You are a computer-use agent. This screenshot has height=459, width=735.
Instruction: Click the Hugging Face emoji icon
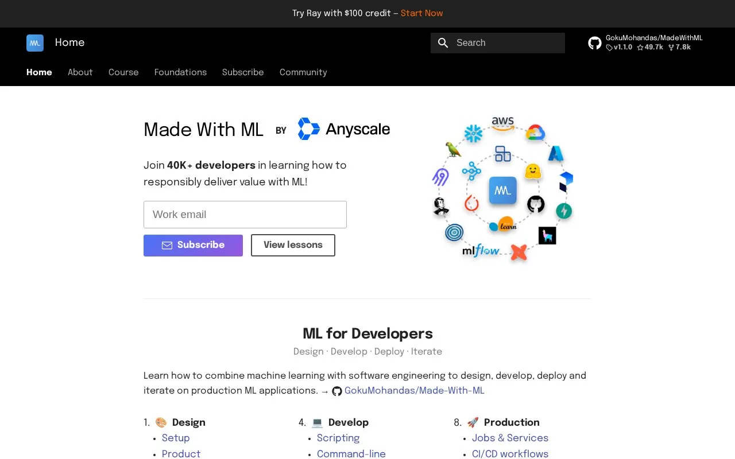click(533, 171)
